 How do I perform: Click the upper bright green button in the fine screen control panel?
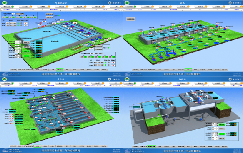pyautogui.click(x=222, y=124)
